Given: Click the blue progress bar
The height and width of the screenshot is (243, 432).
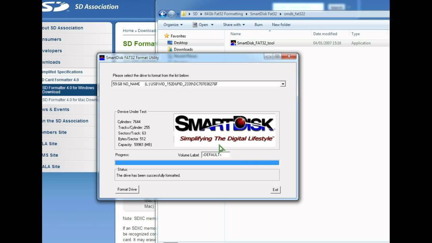Looking at the screenshot, I should [197, 163].
